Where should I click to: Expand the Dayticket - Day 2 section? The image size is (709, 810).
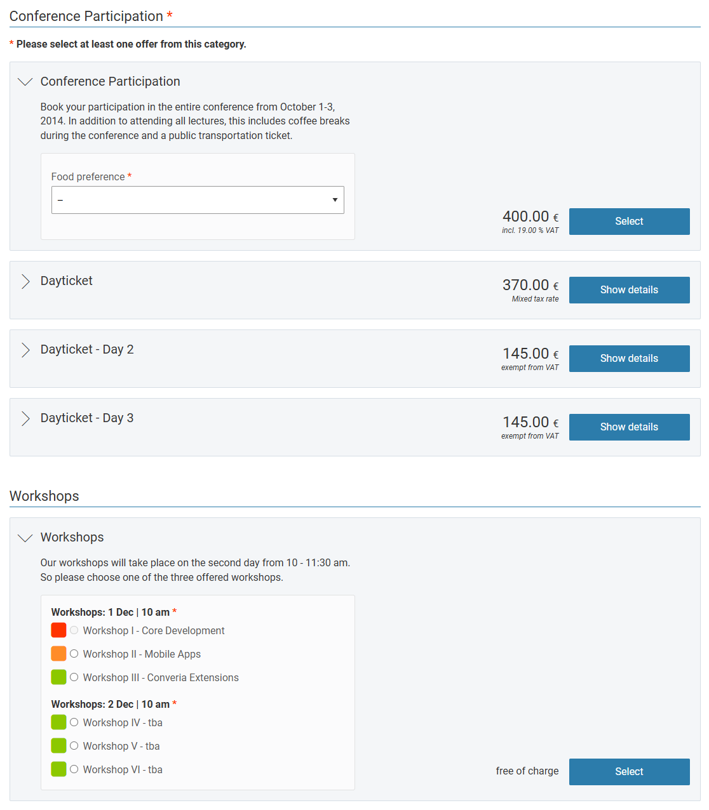coord(25,350)
